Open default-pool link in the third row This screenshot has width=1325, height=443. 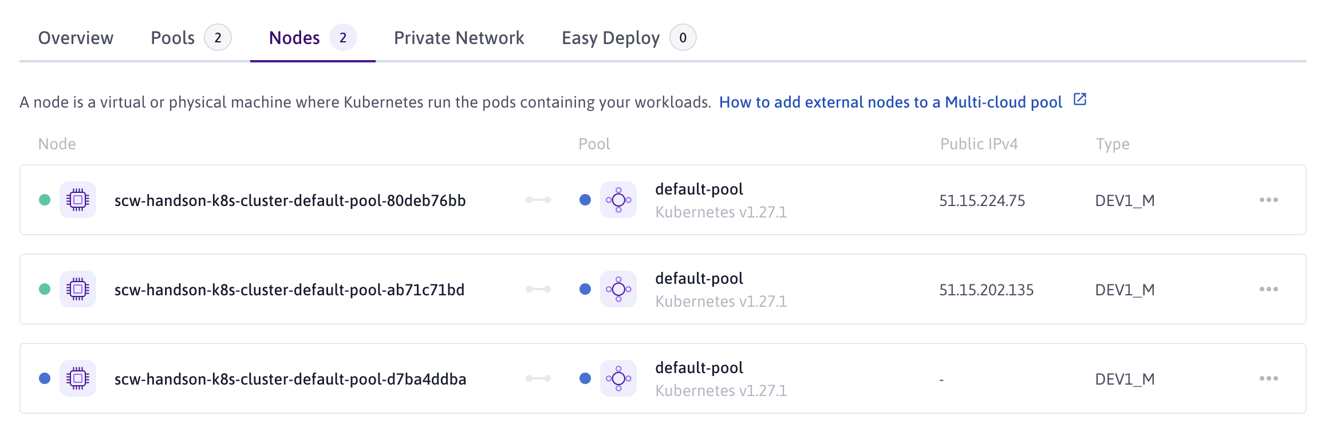pos(699,367)
